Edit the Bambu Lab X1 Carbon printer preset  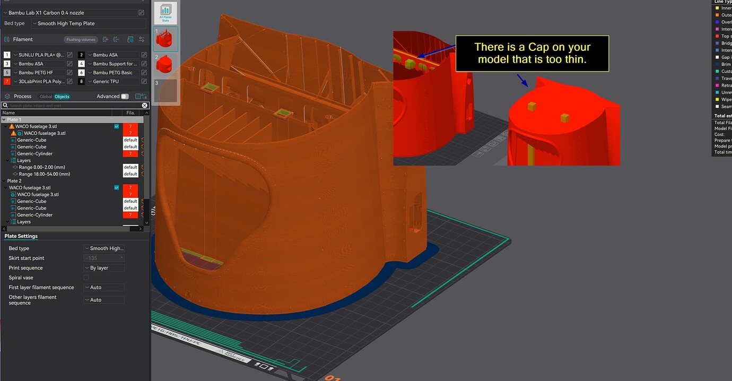tap(141, 13)
